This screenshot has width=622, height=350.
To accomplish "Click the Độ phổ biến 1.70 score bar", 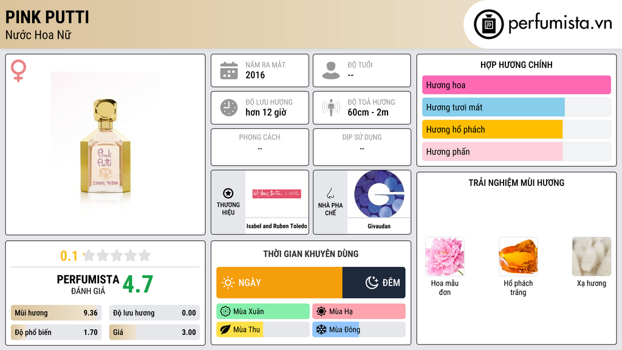I will [x=56, y=332].
